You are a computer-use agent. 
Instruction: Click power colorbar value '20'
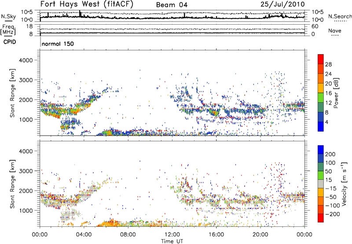(x=328, y=84)
